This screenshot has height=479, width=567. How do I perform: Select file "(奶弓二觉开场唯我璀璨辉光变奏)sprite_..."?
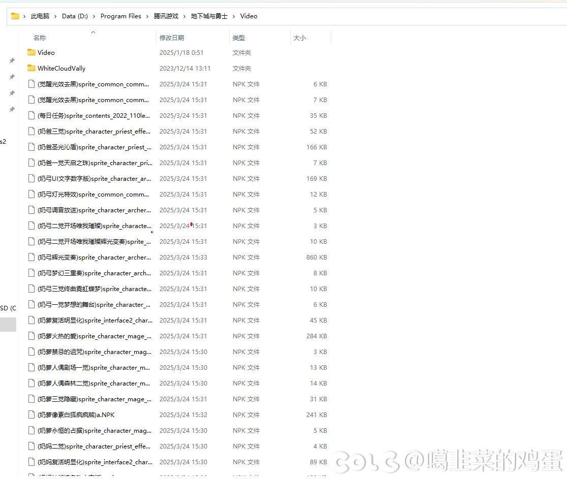tap(94, 241)
